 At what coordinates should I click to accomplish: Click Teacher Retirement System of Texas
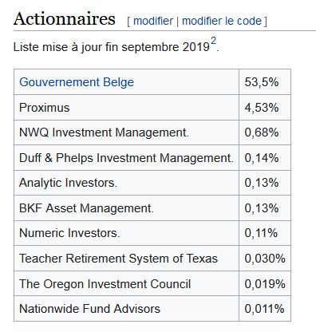118,259
